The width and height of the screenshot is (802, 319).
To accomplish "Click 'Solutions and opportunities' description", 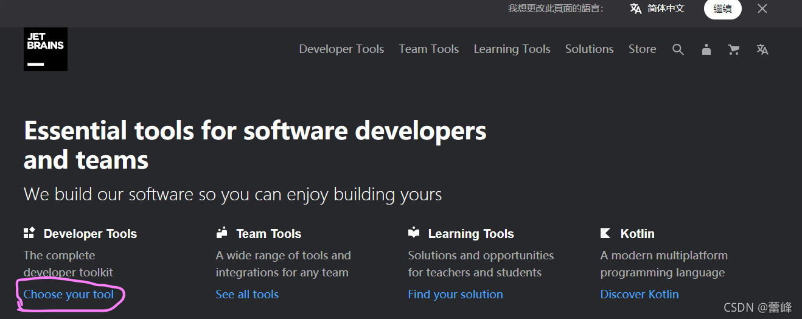I will (481, 264).
